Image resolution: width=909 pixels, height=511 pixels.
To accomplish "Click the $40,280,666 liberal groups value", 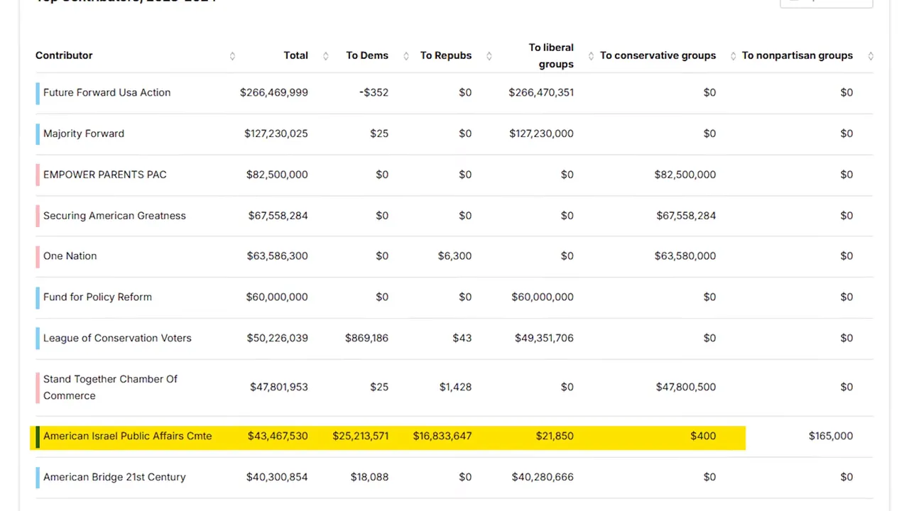I will (543, 477).
